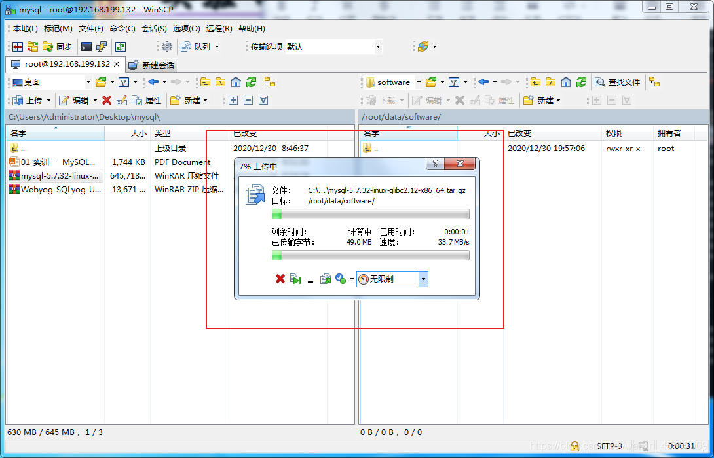
Task: Delete selected local file icon
Action: click(x=107, y=100)
